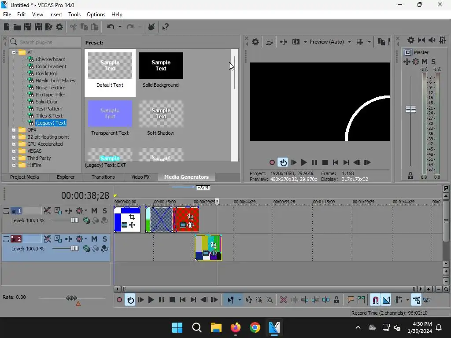Open the Undo history dropdown arrow

pyautogui.click(x=120, y=27)
